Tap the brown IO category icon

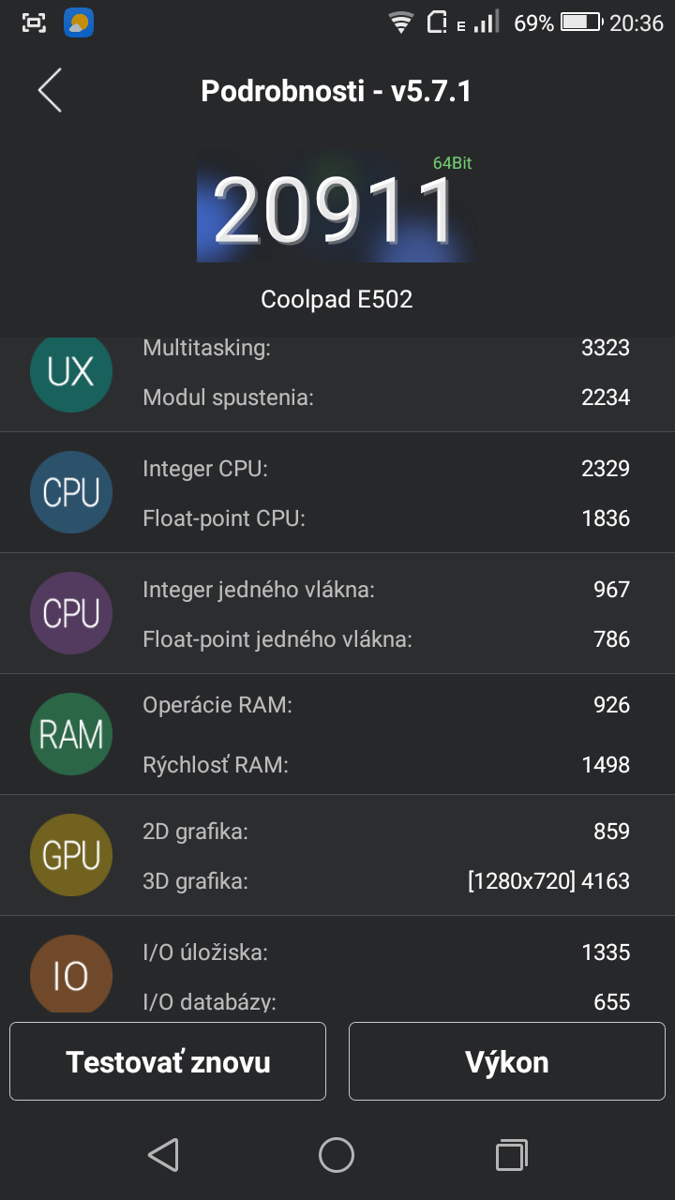coord(71,975)
